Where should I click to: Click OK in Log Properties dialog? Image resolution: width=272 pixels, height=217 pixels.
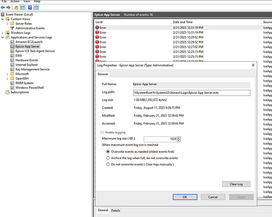(185, 197)
